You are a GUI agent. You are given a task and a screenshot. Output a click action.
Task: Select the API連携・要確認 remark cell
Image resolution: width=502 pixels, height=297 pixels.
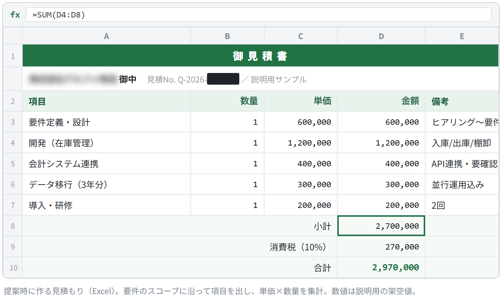point(462,163)
